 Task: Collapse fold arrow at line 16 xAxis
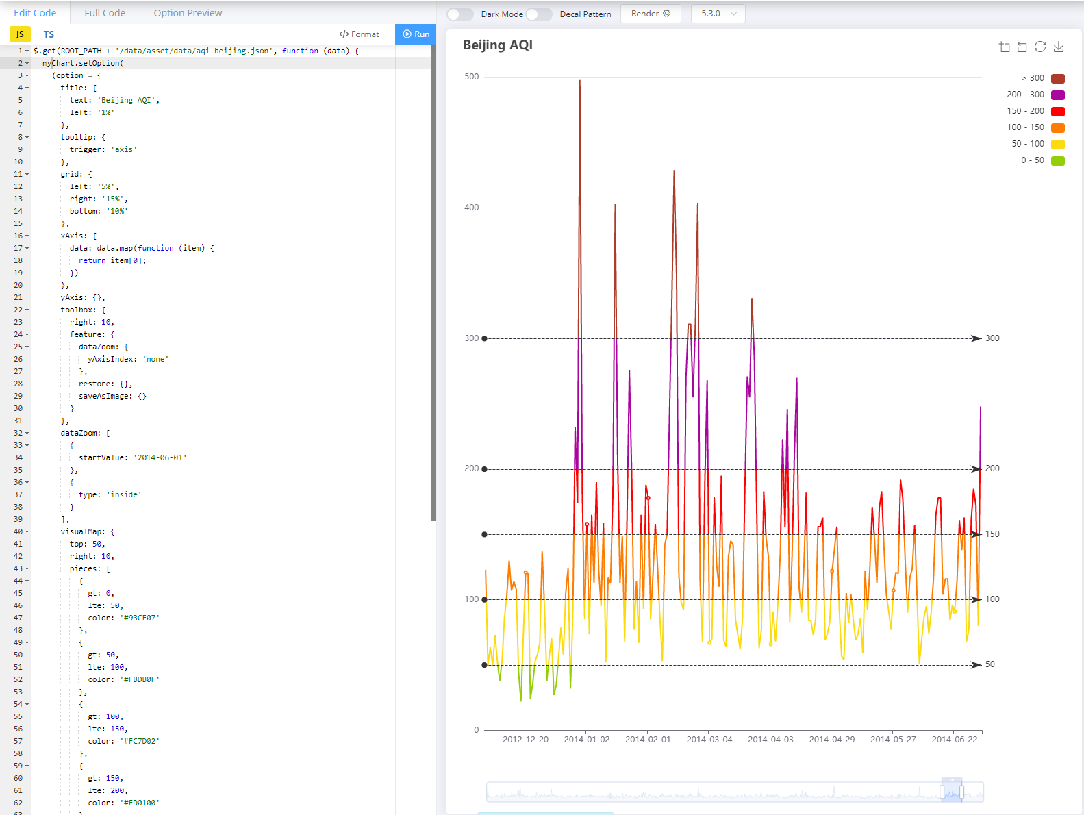click(x=27, y=236)
